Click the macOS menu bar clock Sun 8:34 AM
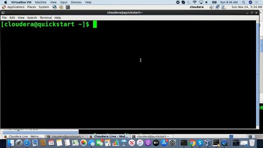The width and height of the screenshot is (263, 148). pyautogui.click(x=229, y=2)
